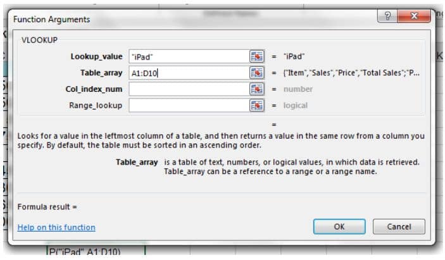445x260 pixels.
Task: Click the Range_lookup range selector icon
Action: [x=256, y=105]
